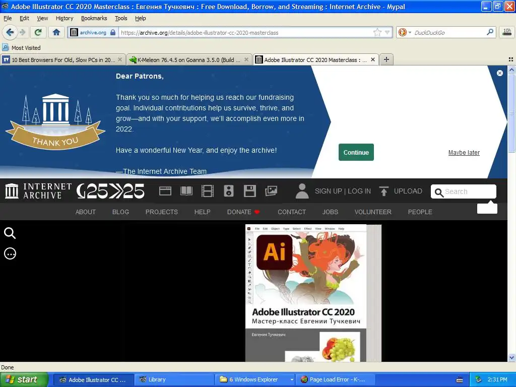Open the 6 Windows Explorer taskbar group
The width and height of the screenshot is (516, 387).
click(x=255, y=380)
